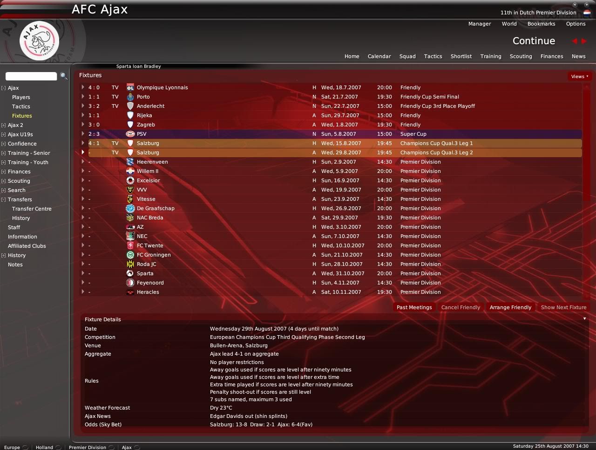Open the Views dropdown
The image size is (596, 450).
(x=579, y=76)
